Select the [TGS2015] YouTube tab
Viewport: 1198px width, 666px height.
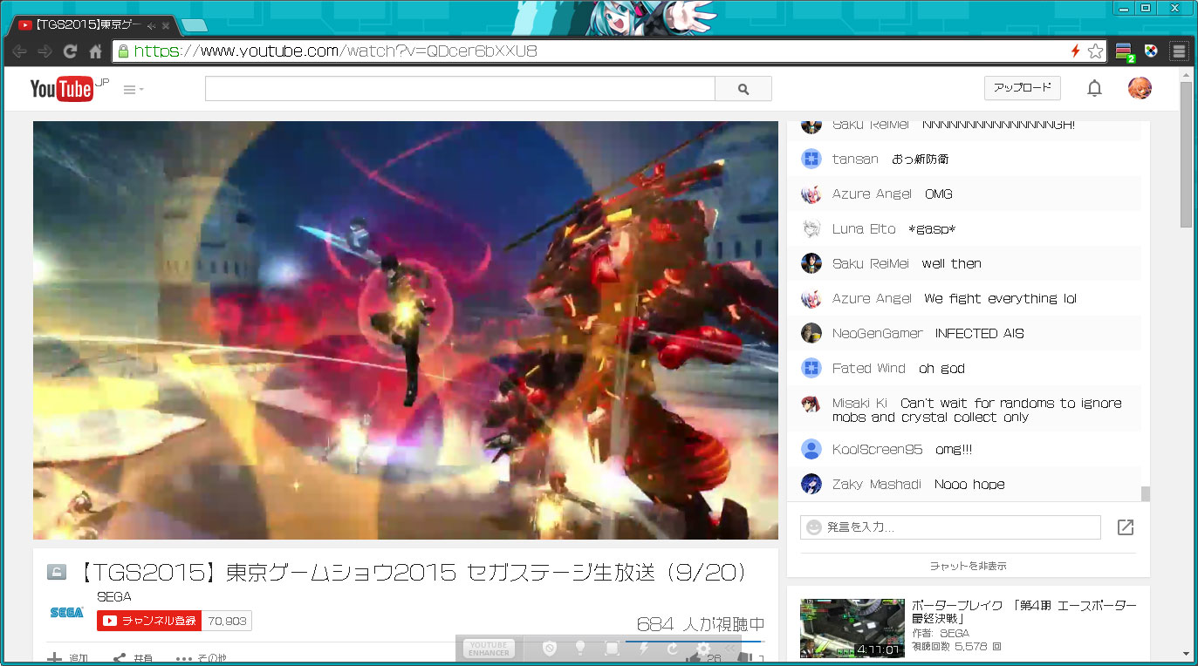coord(92,25)
